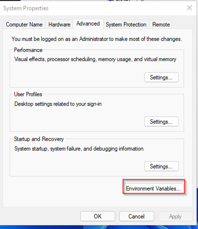
Task: Open User Profiles Settings button
Action: 161,122
